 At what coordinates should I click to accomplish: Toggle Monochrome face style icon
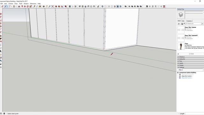[x=120, y=6]
